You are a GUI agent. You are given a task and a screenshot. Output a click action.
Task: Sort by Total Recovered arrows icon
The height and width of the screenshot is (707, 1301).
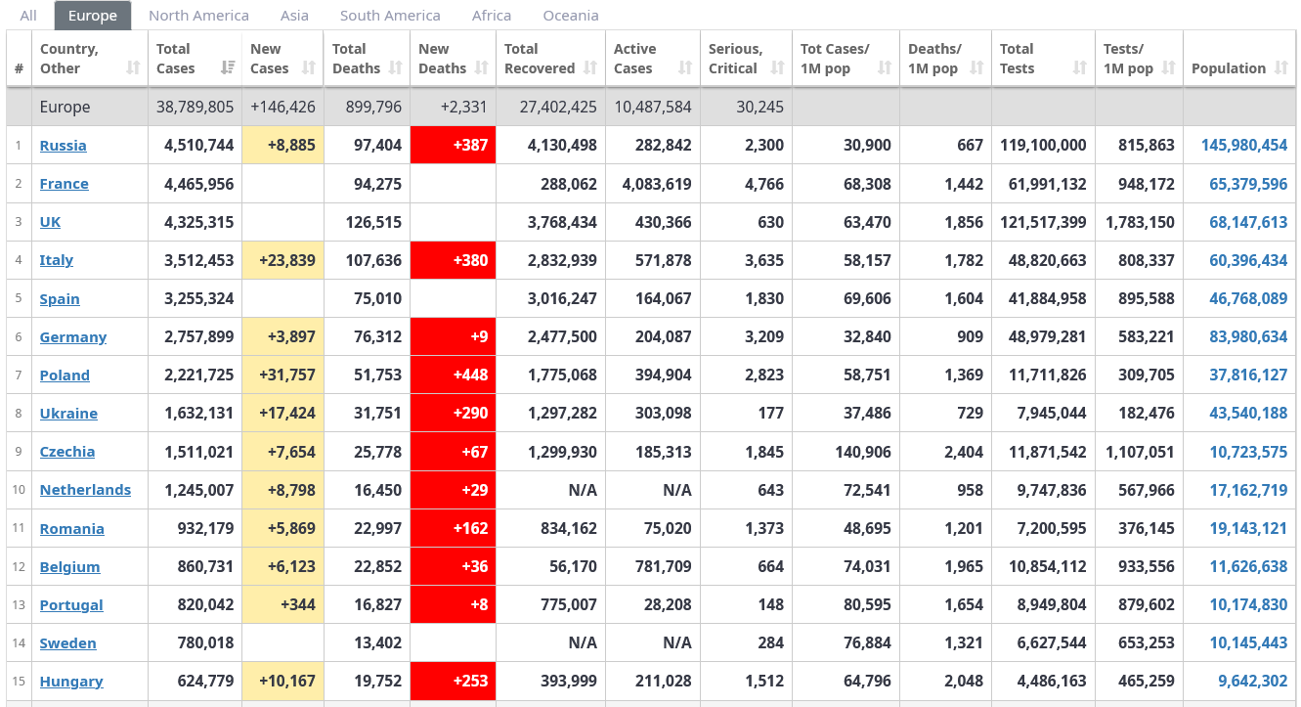click(590, 68)
